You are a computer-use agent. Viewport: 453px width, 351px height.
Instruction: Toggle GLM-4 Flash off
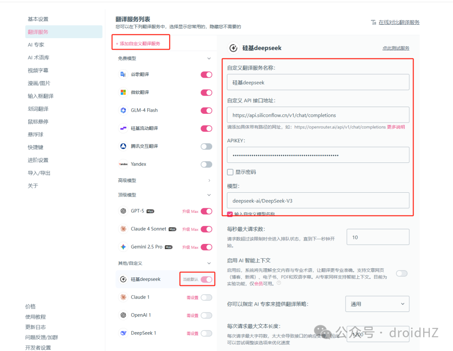point(206,110)
